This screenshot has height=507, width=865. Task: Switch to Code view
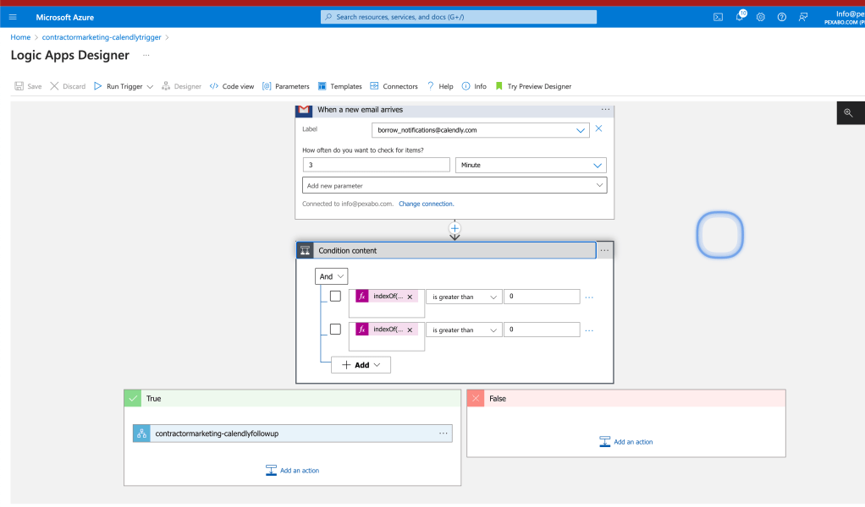pyautogui.click(x=232, y=86)
